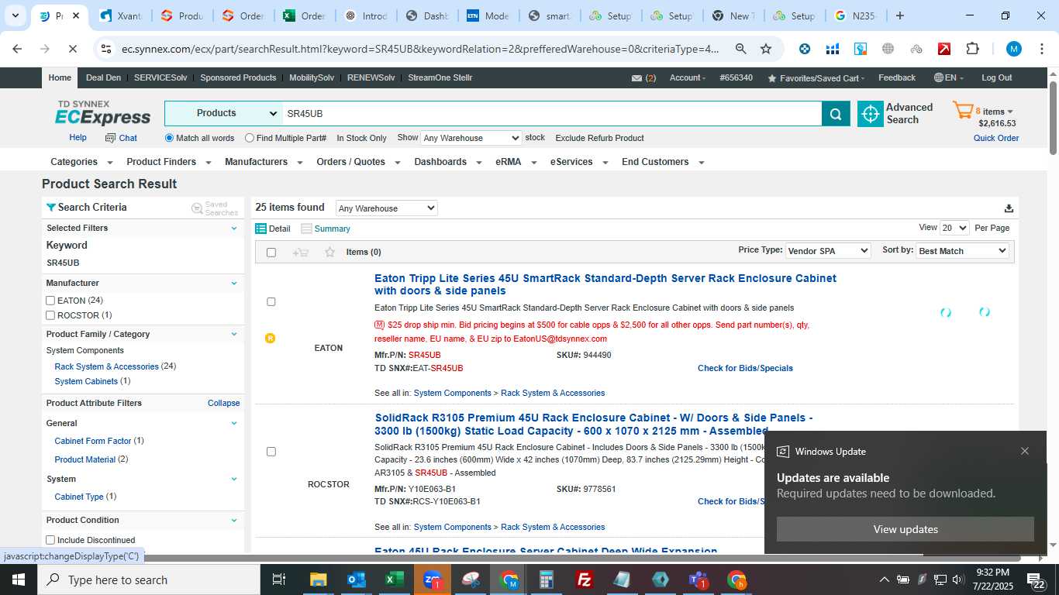Click the red Adobe Acrobat extension icon

pos(944,49)
